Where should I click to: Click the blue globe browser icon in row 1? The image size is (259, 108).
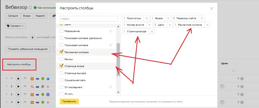[x=48, y=79]
